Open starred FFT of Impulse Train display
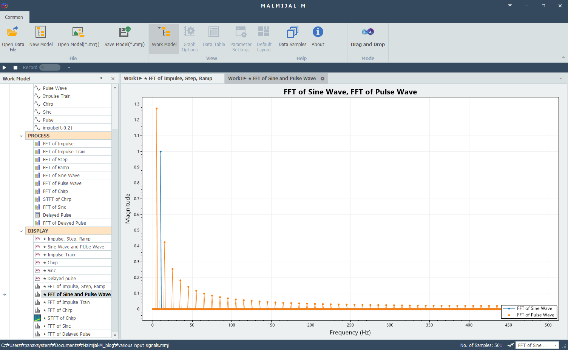Image resolution: width=568 pixels, height=350 pixels. coord(73,302)
